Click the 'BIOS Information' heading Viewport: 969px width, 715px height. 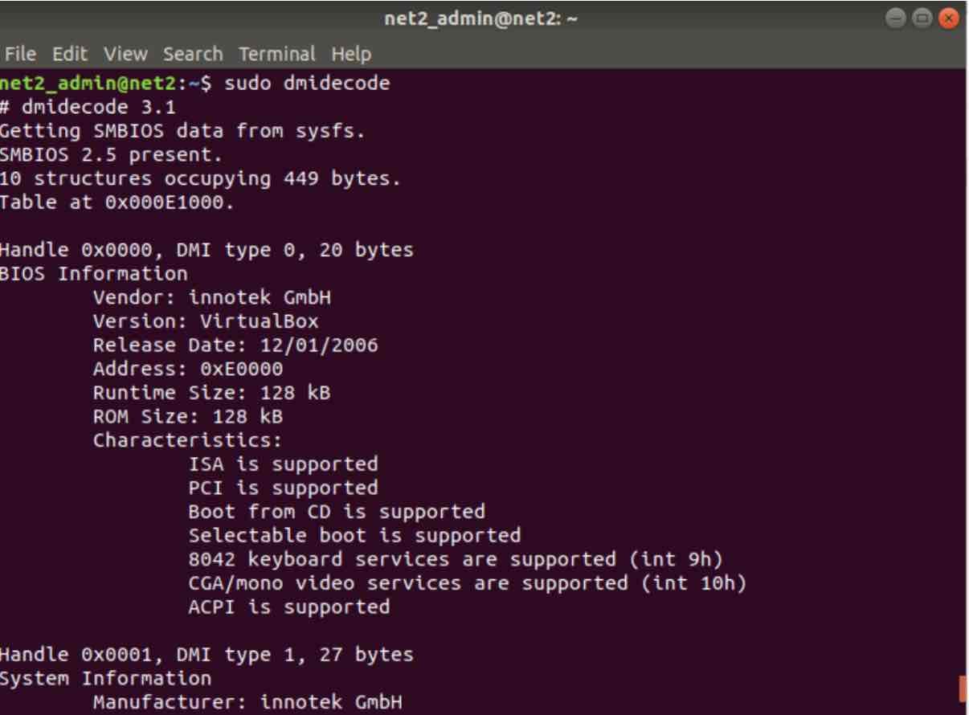click(94, 274)
